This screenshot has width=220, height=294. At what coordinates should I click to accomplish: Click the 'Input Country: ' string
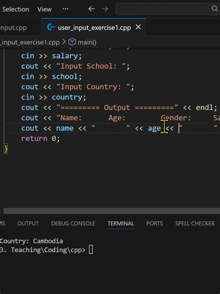(93, 87)
